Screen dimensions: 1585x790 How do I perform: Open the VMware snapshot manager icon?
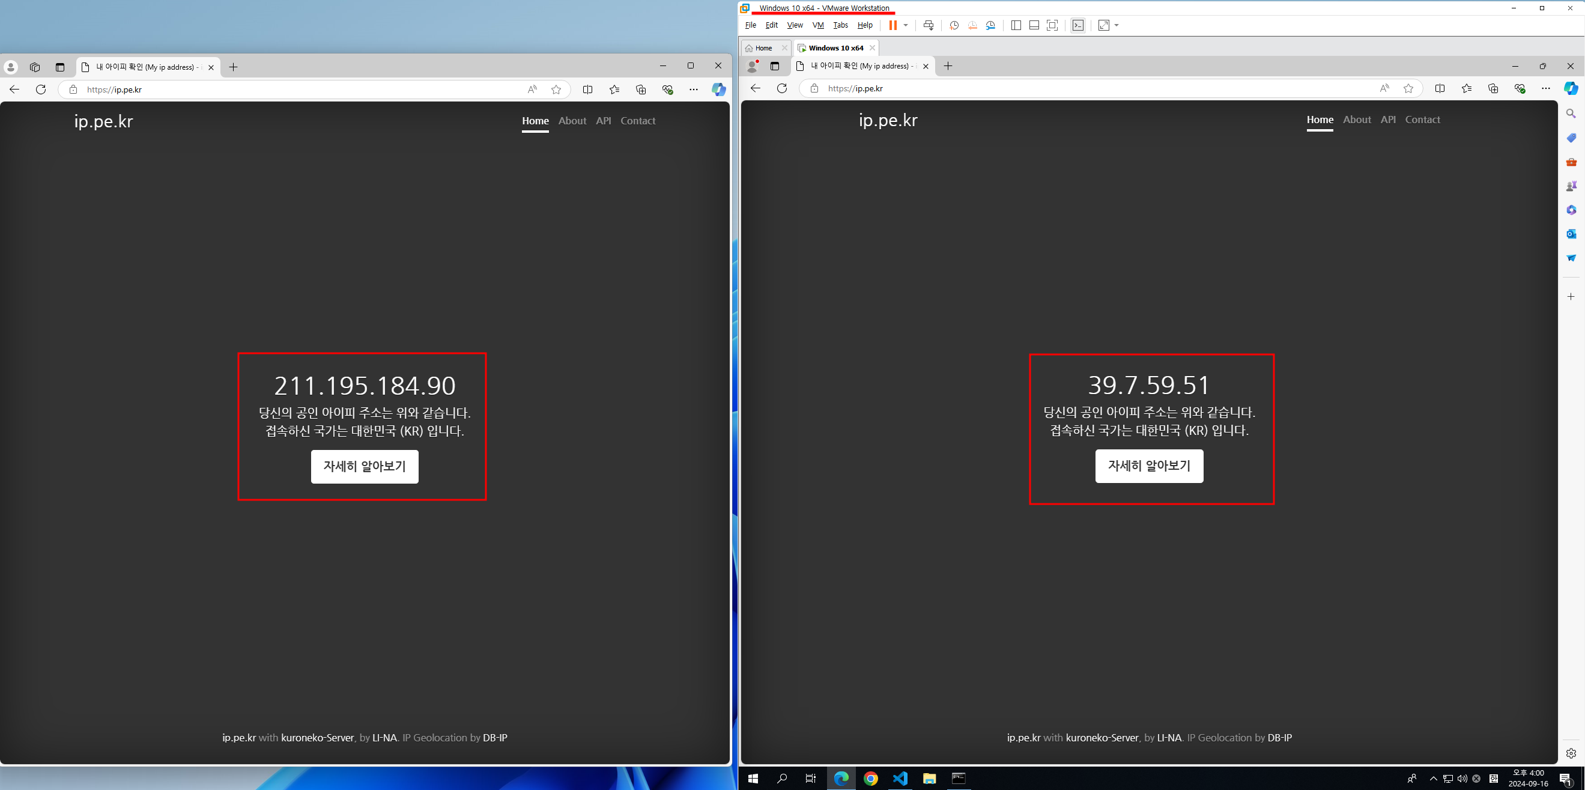coord(990,25)
